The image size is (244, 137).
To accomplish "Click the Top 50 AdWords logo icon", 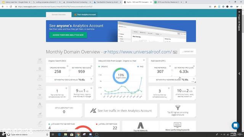I will pos(141,126).
